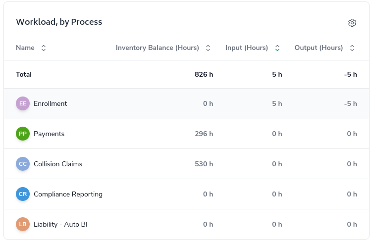Click the LB Liability avatar icon
Viewport: 373px width, 243px height.
coord(23,224)
